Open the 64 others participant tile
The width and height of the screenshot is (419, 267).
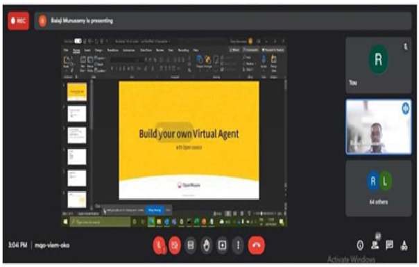point(379,188)
